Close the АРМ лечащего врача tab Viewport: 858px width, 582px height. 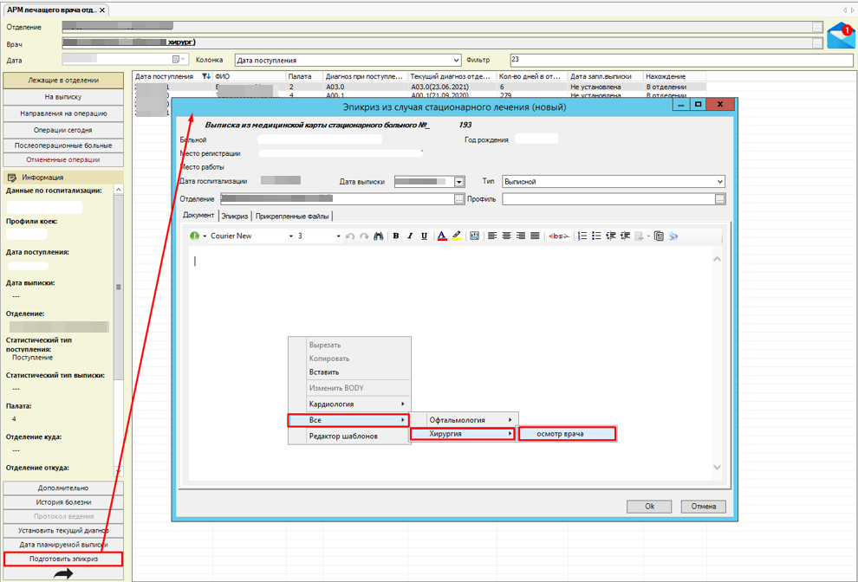[x=102, y=10]
